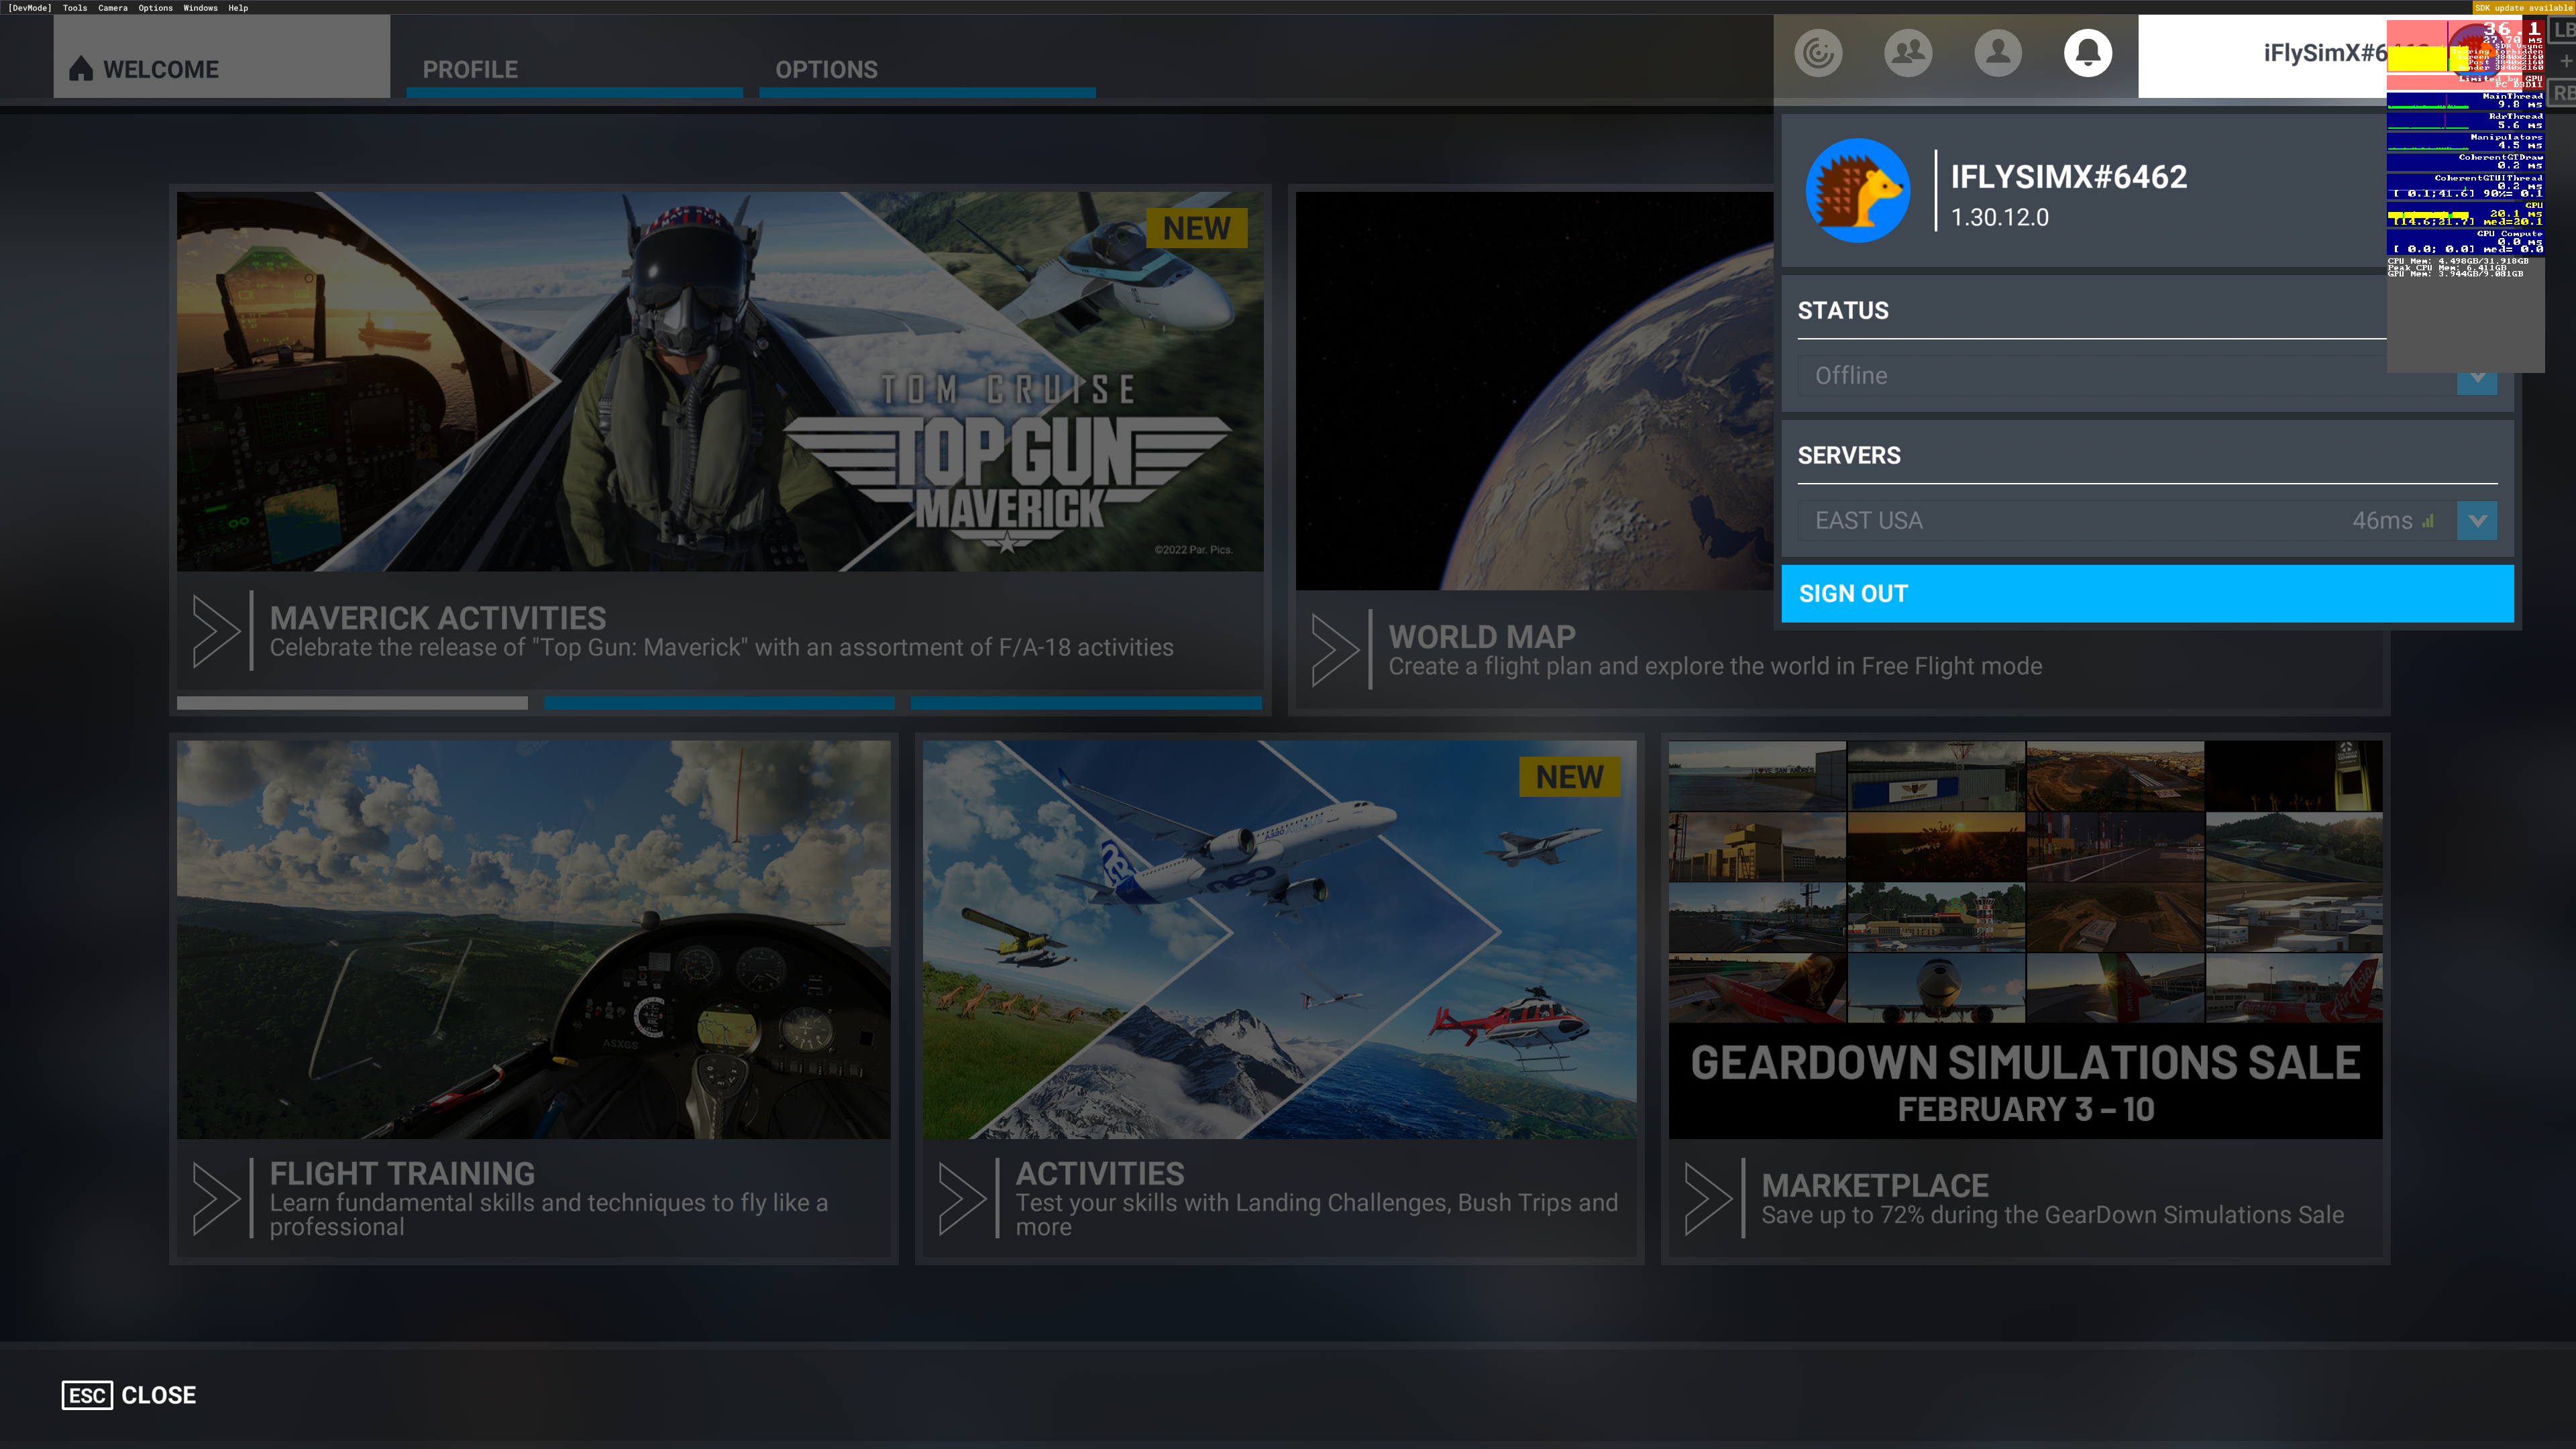The image size is (2576, 1449).
Task: Open the Status dropdown showing Offline
Action: 2147,376
